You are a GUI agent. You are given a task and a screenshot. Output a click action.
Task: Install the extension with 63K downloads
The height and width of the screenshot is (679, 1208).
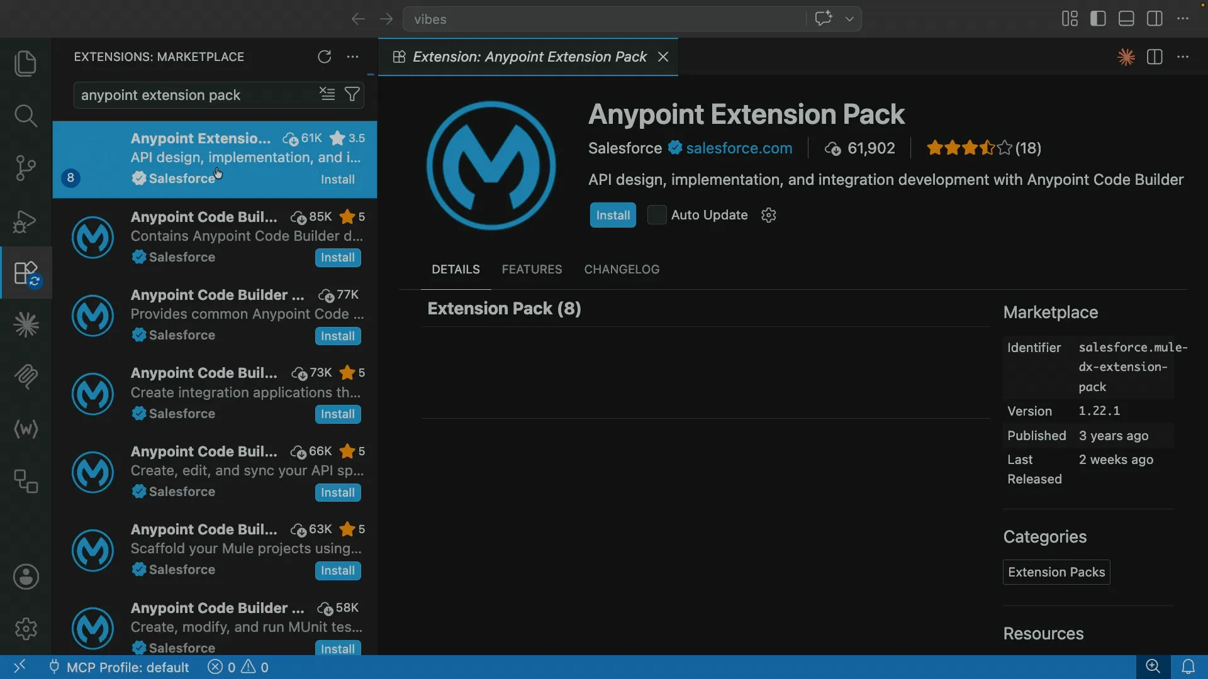click(x=338, y=571)
